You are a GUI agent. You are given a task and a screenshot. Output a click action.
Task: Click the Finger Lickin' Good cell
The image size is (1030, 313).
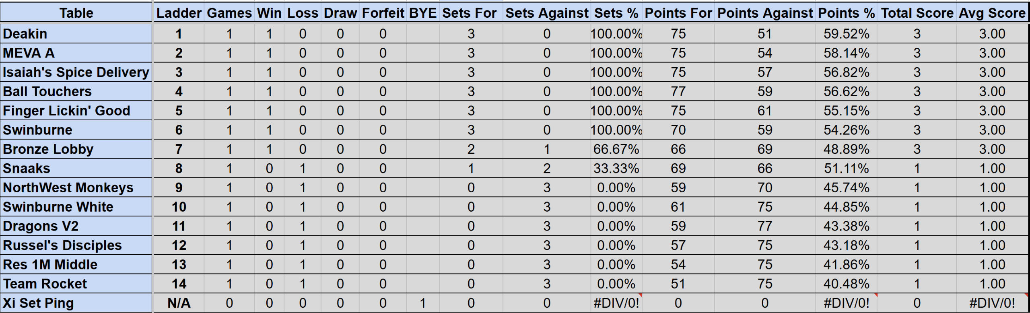(x=76, y=111)
